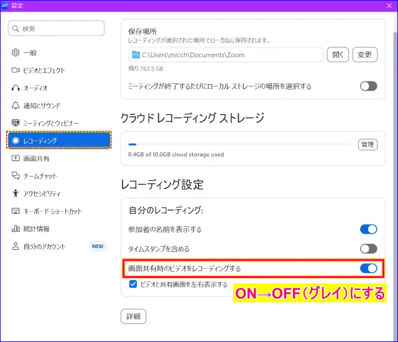This screenshot has height=342, width=398.
Task: Toggle local storage selection after each meeting
Action: click(368, 86)
